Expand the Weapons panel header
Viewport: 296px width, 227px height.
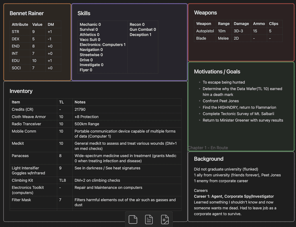pyautogui.click(x=206, y=12)
